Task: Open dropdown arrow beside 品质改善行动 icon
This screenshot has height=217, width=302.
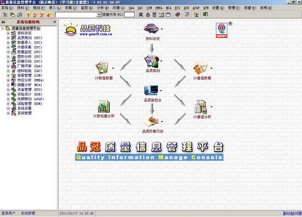Action: click(x=161, y=121)
